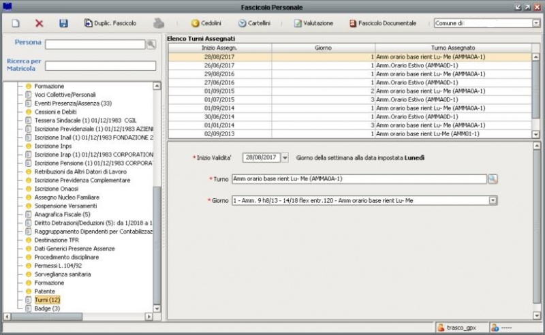Click the Ricerca per Matricola input field
The image size is (545, 335).
point(101,66)
